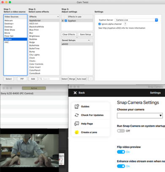This screenshot has width=165, height=172.
Task: Select ComicBook effect
Action: click(44, 73)
